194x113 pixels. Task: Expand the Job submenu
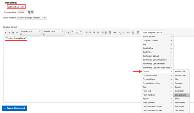(157, 44)
